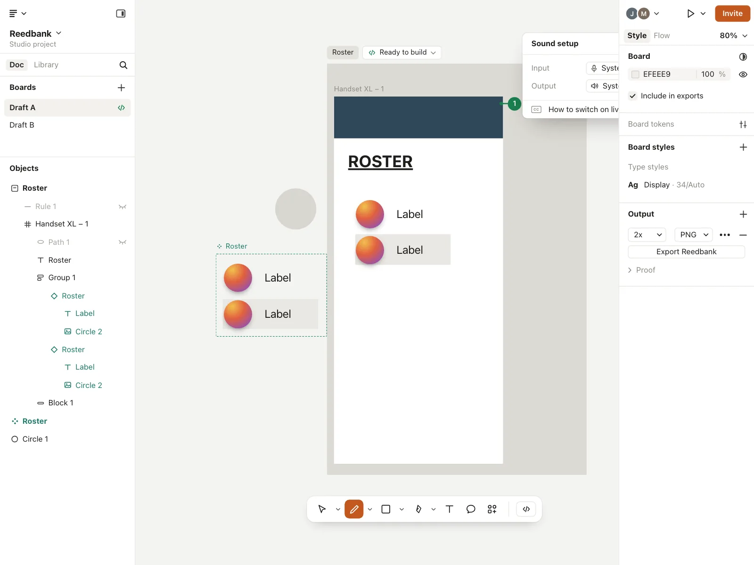Open more export options ellipsis

pos(725,235)
